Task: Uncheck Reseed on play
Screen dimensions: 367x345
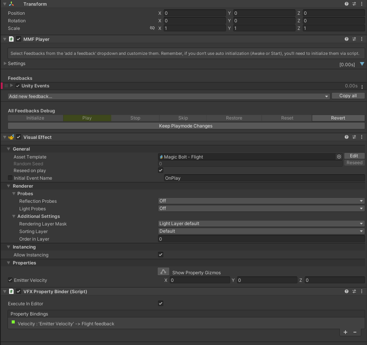Action: 161,170
